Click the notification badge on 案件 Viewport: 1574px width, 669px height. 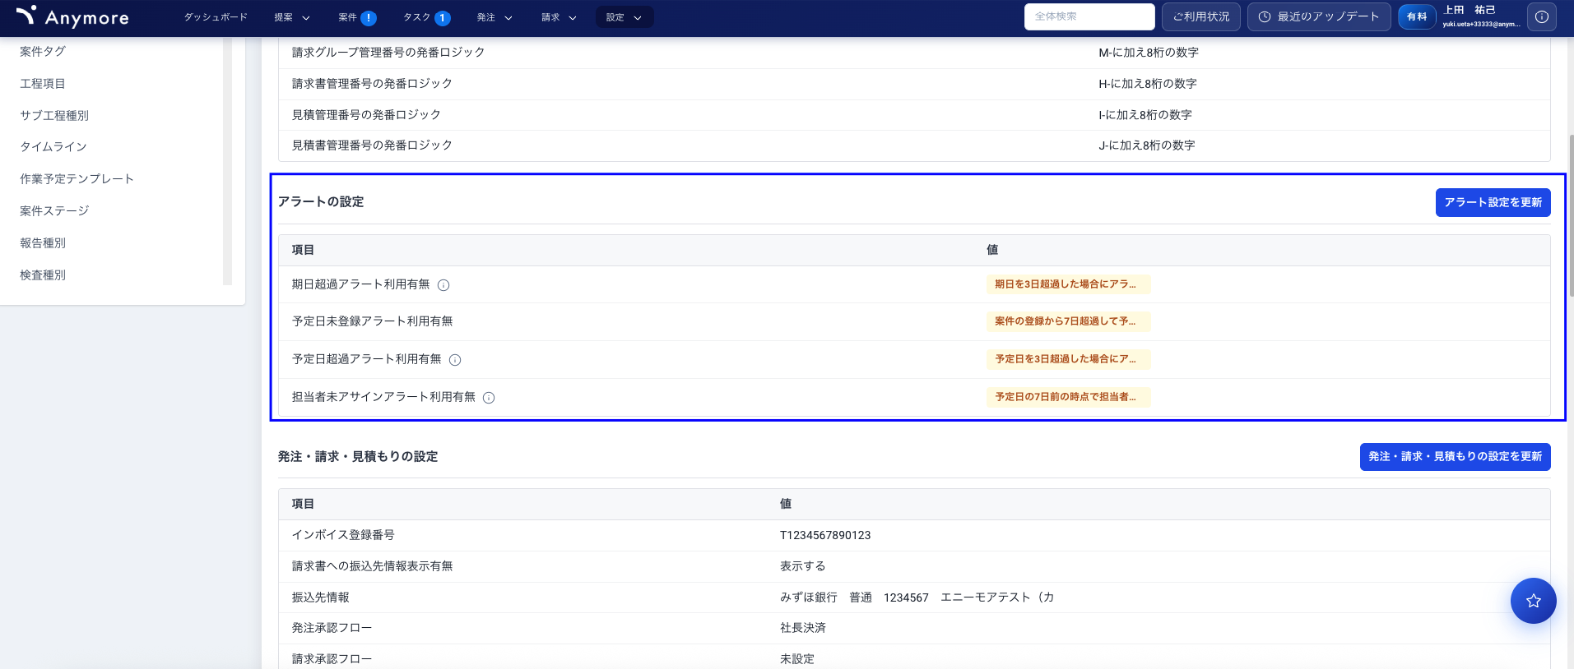(369, 18)
